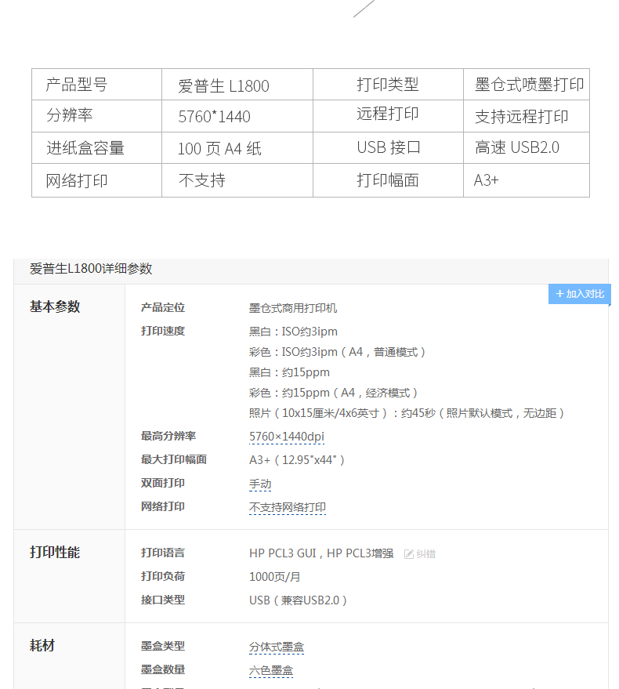The width and height of the screenshot is (619, 689).
Task: Click the 彩色：约15ppm speed line
Action: [334, 393]
